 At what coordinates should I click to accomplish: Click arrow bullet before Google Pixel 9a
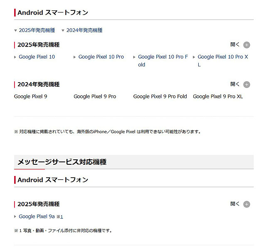[x=15, y=217]
